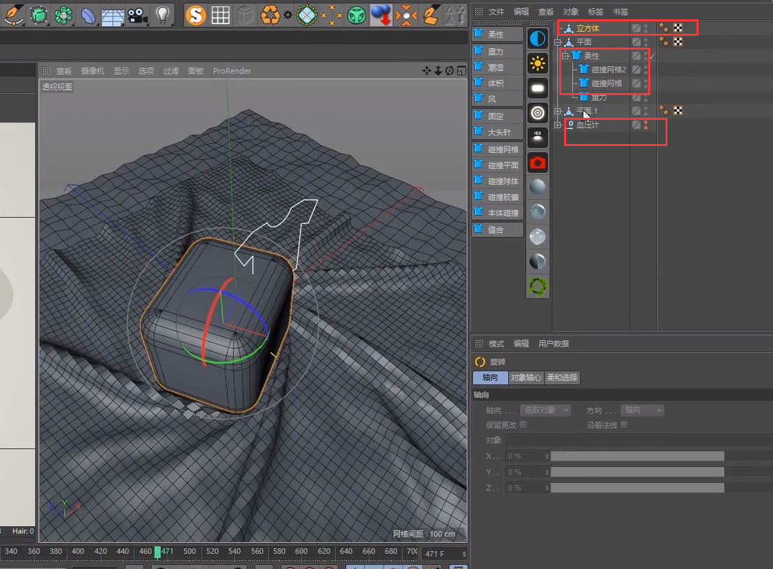Collapse the 平面 object tree node
773x569 pixels.
tap(558, 43)
